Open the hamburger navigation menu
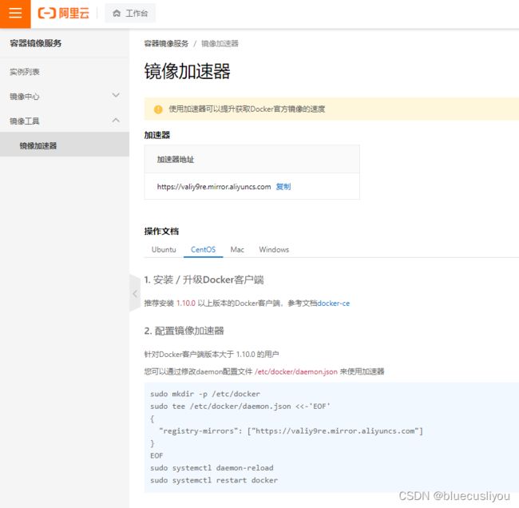 pyautogui.click(x=15, y=14)
